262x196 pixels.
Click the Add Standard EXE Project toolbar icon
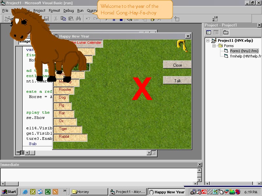pyautogui.click(x=7, y=19)
